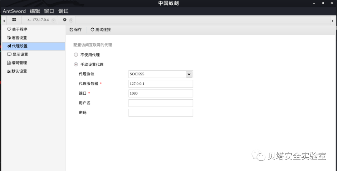Image resolution: width=337 pixels, height=171 pixels.
Task: Open the 编辑 menu
Action: tap(35, 11)
